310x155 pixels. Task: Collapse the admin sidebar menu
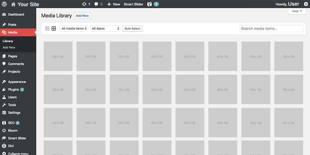(18, 153)
